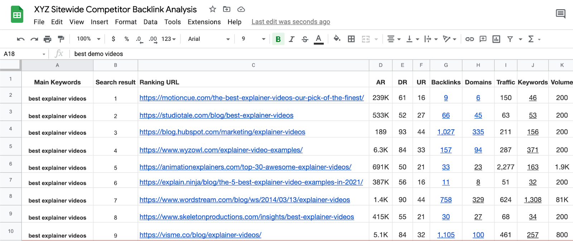The width and height of the screenshot is (573, 241).
Task: Toggle Strikethrough formatting
Action: (x=305, y=39)
